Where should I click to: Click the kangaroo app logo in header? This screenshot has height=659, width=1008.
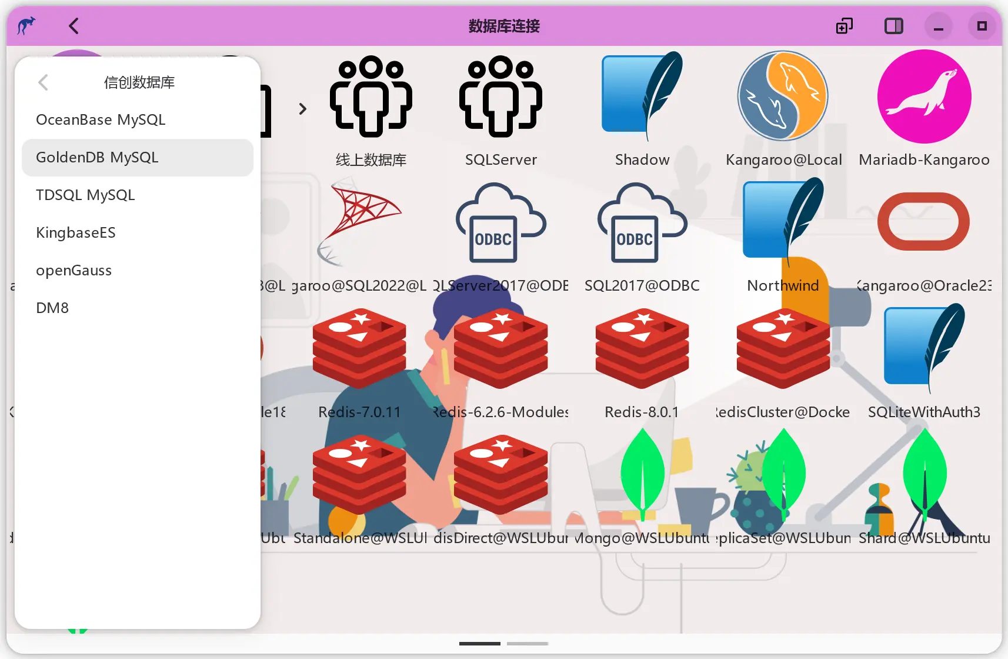coord(26,26)
